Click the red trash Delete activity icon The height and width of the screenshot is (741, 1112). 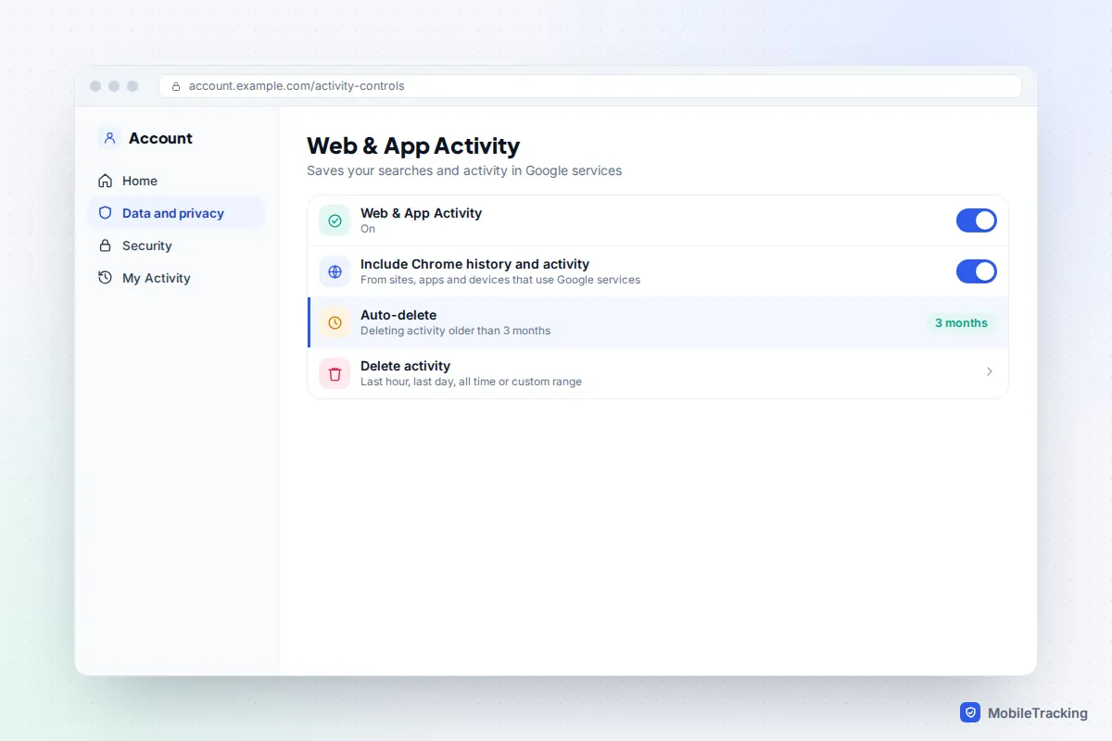(x=335, y=373)
